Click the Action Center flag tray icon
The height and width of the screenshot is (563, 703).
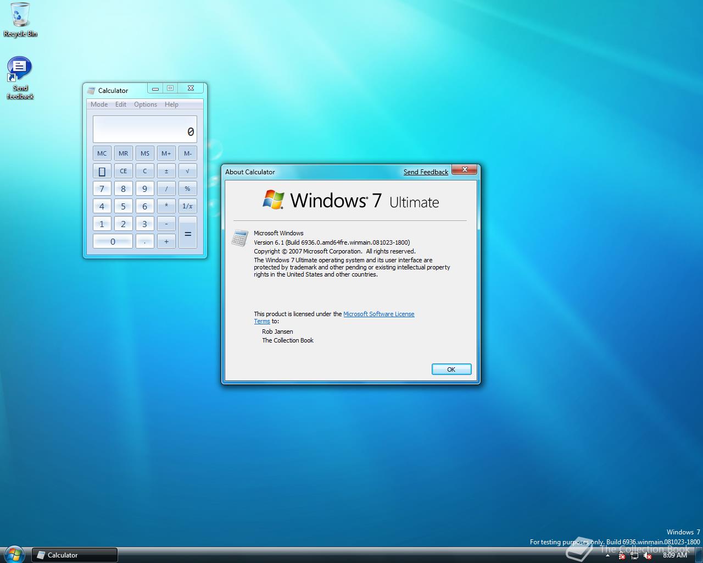pos(621,555)
